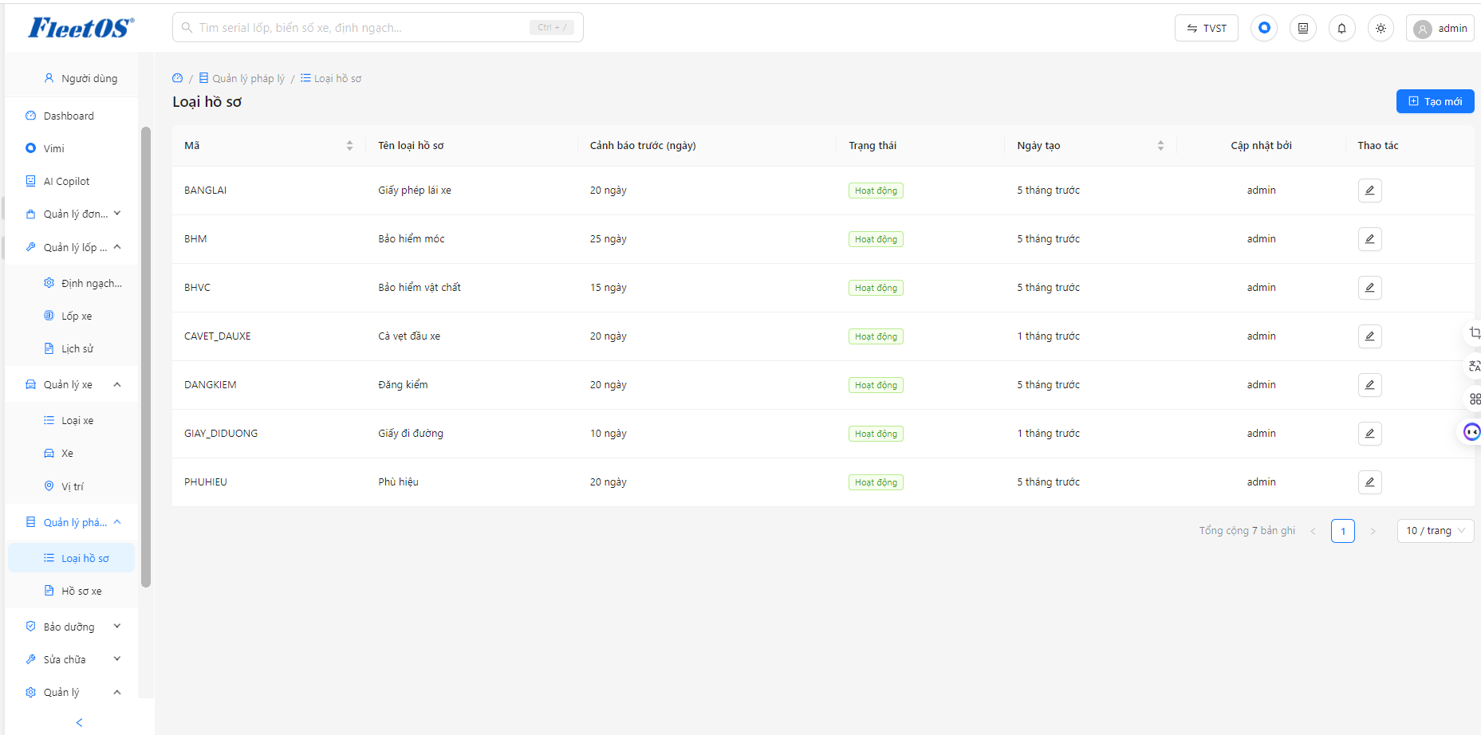Click edit icon for BHVC row
1481x735 pixels.
point(1369,288)
